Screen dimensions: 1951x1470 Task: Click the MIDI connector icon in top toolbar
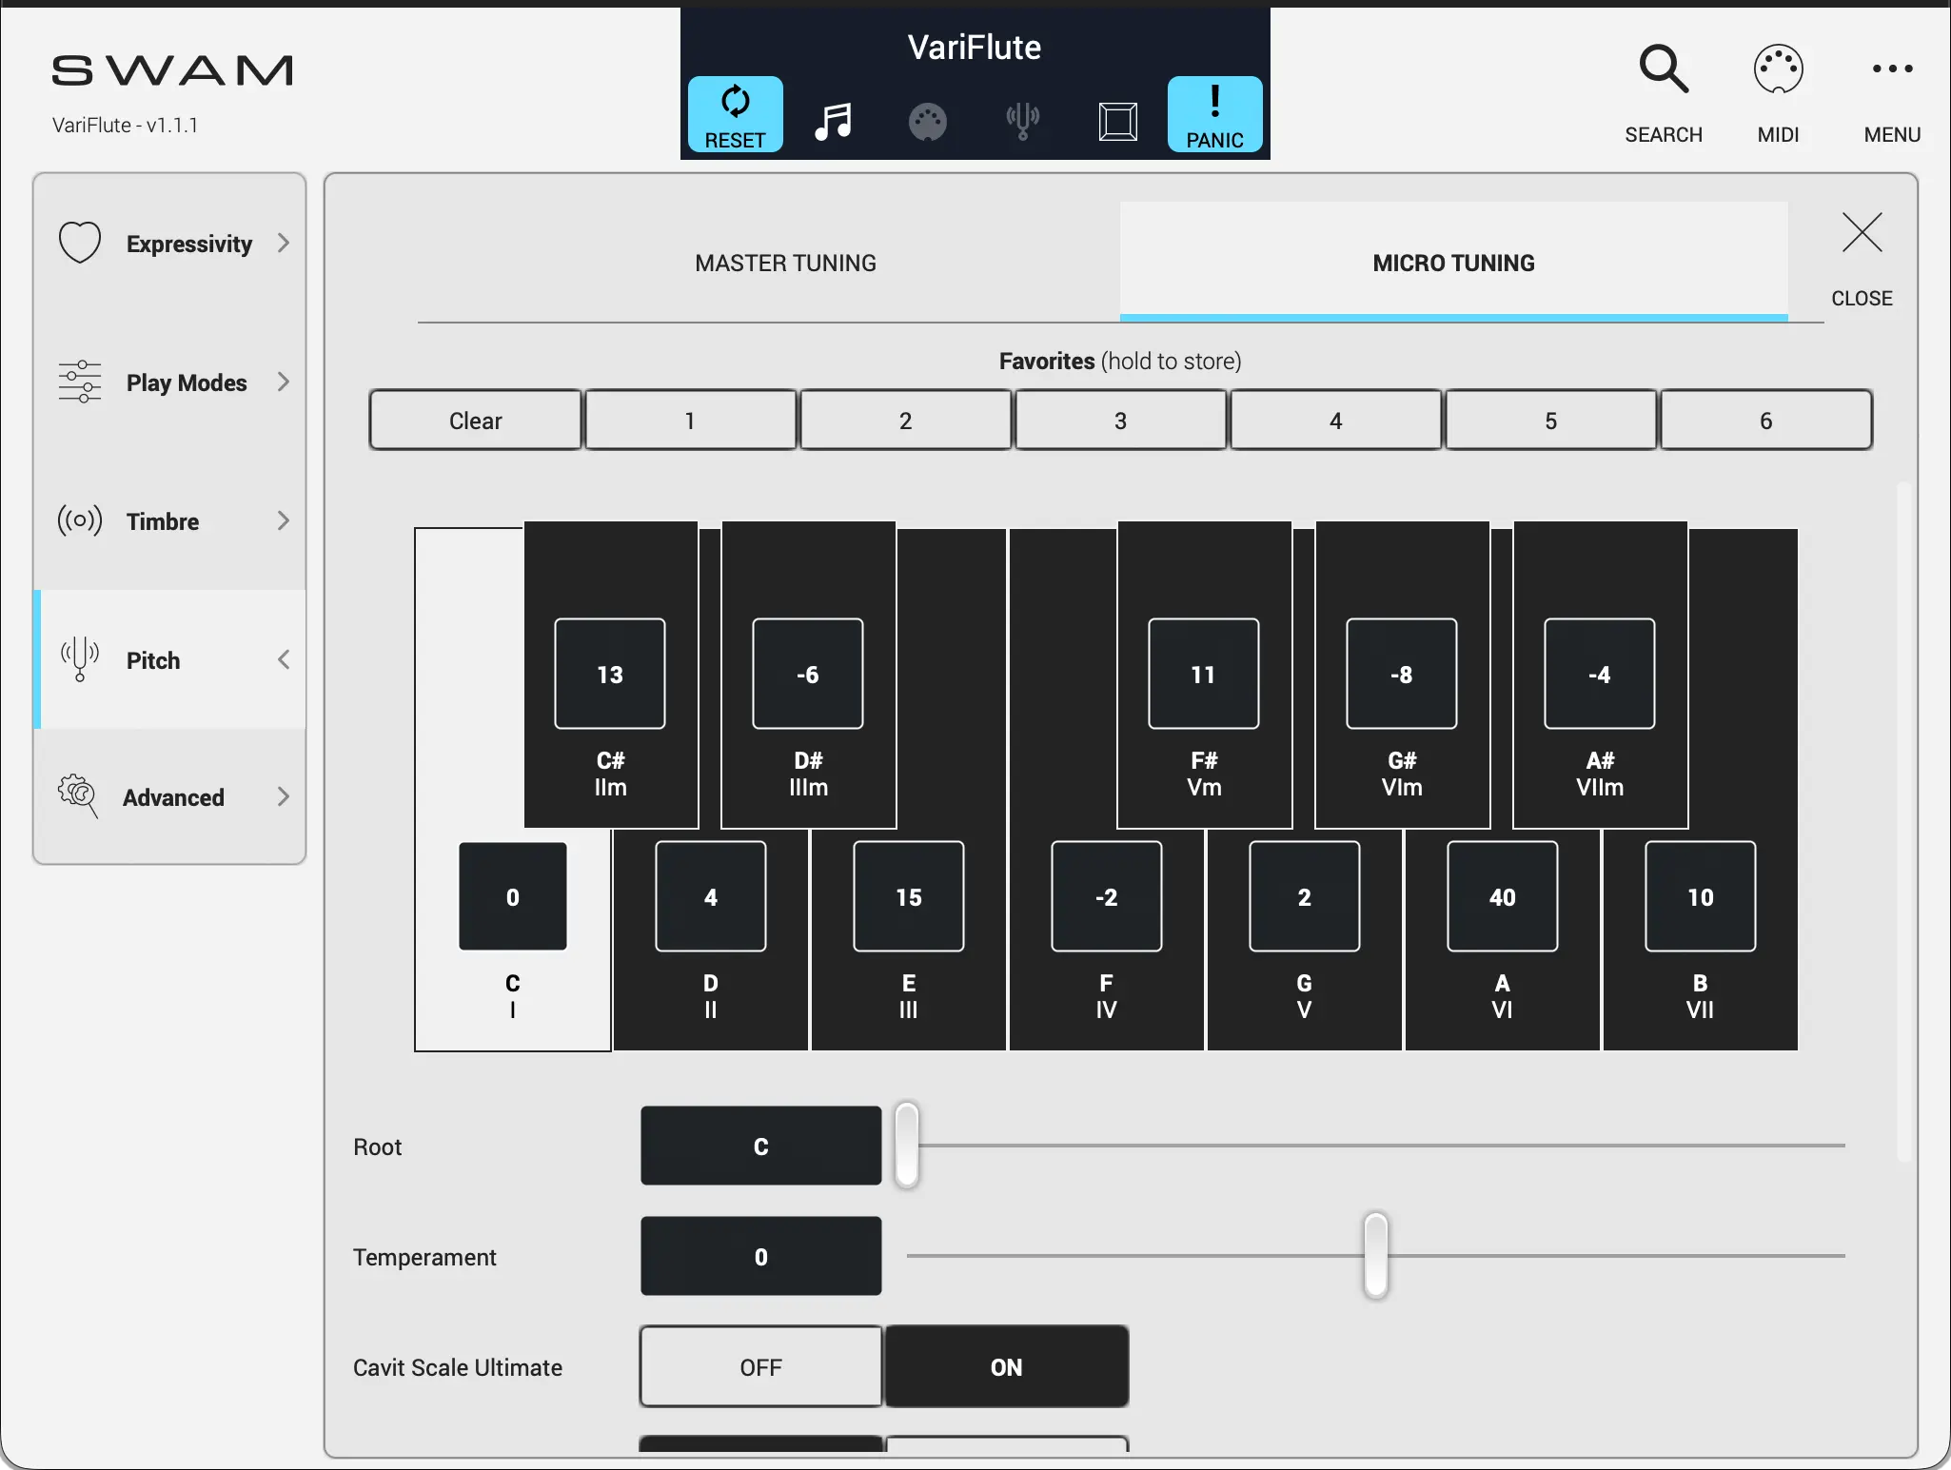[927, 121]
